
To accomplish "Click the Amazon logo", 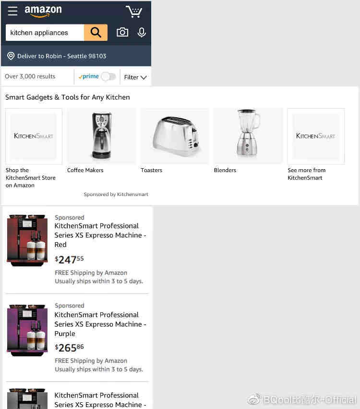I will pos(43,11).
